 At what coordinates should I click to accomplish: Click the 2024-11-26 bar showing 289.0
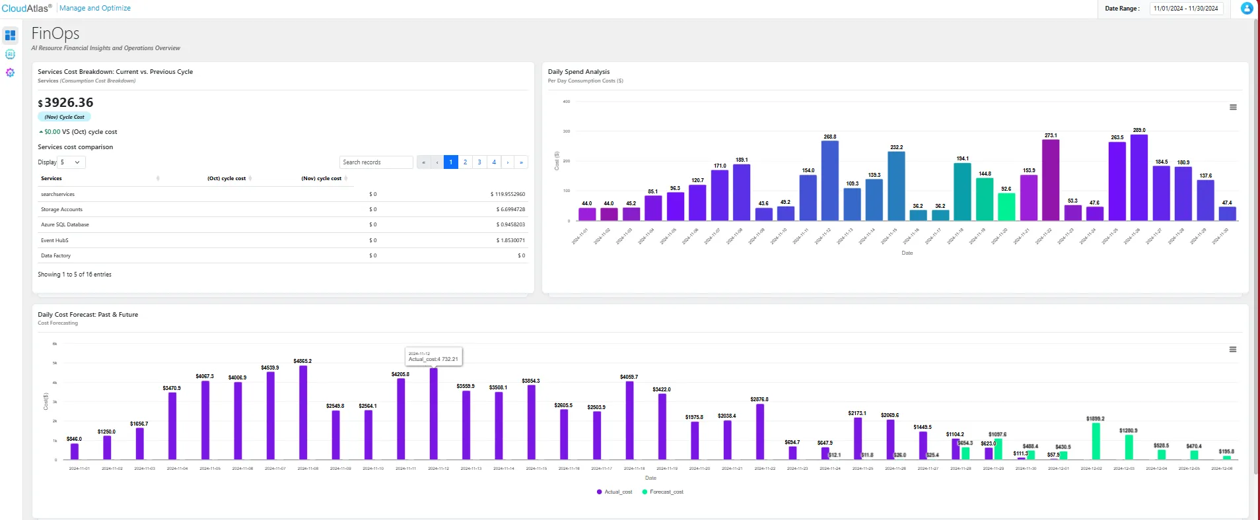[x=1139, y=178]
